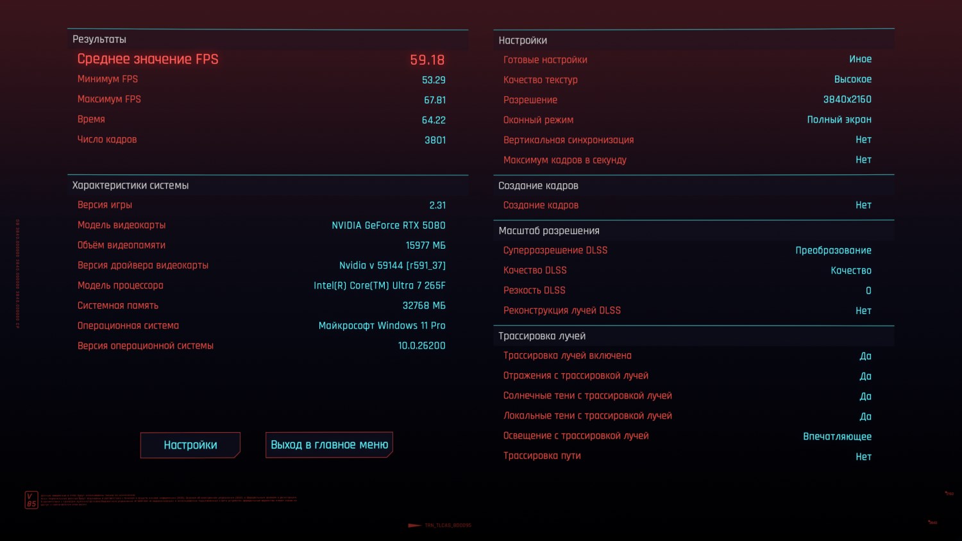The height and width of the screenshot is (541, 962).
Task: Click the V 85 badge icon
Action: point(31,500)
